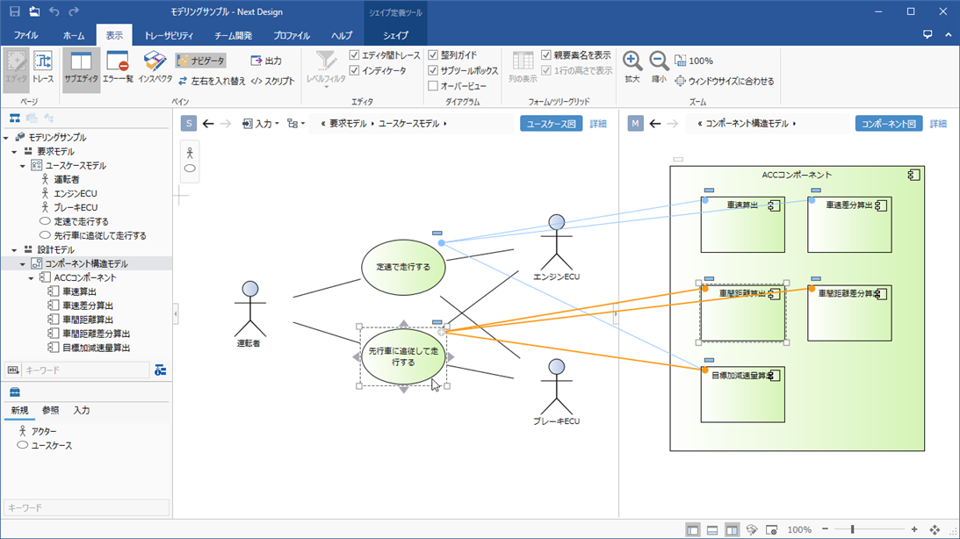Uncheck エディタ間トレース checkbox

355,55
